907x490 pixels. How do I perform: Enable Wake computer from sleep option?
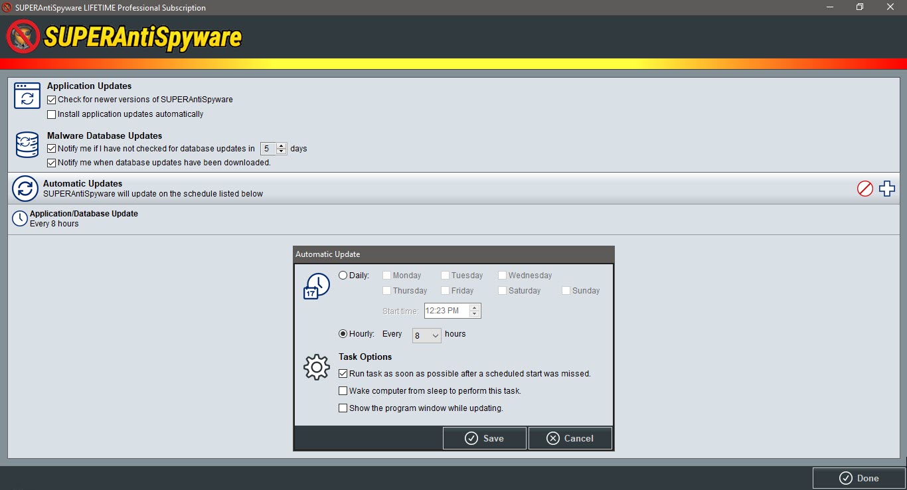point(343,391)
